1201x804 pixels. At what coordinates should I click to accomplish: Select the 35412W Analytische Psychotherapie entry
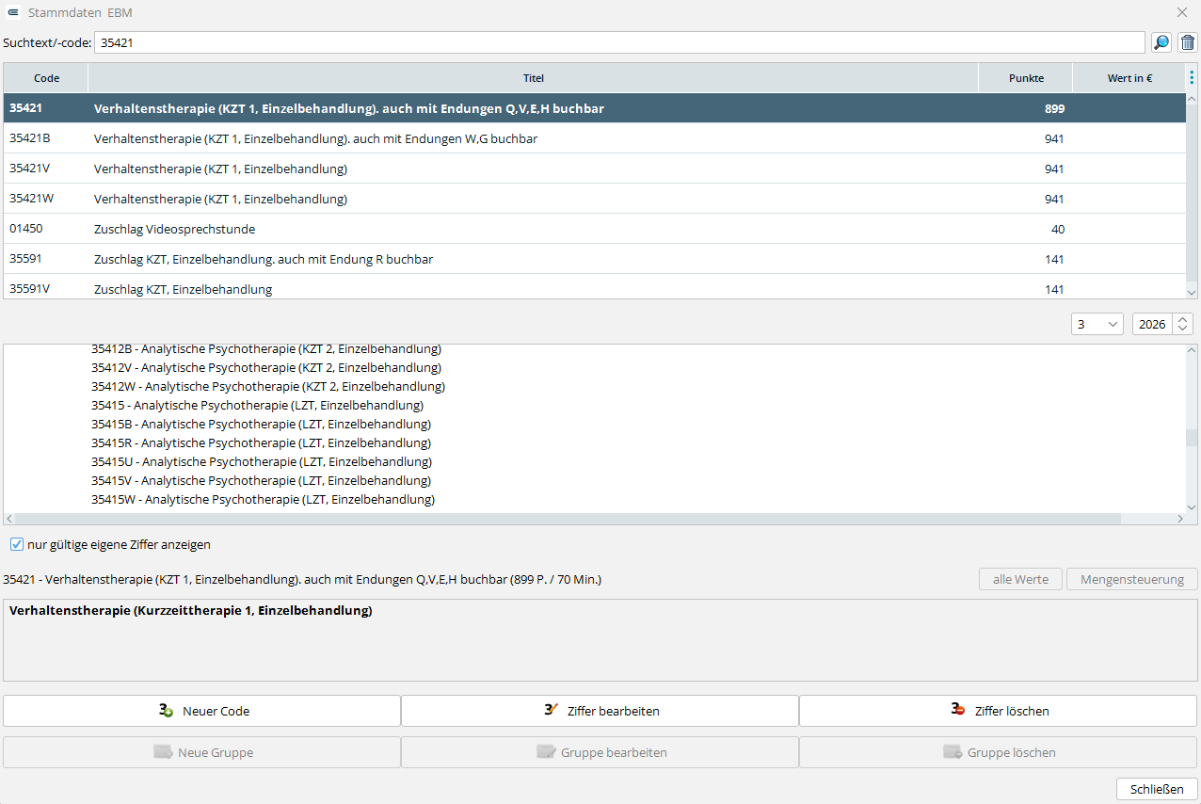click(x=268, y=386)
